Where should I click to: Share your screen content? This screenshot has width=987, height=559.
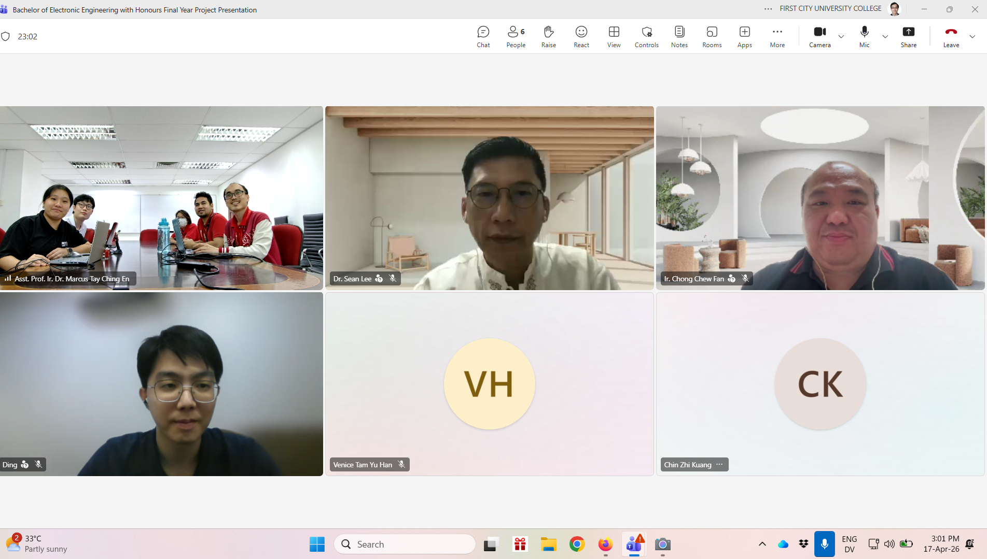coord(908,37)
